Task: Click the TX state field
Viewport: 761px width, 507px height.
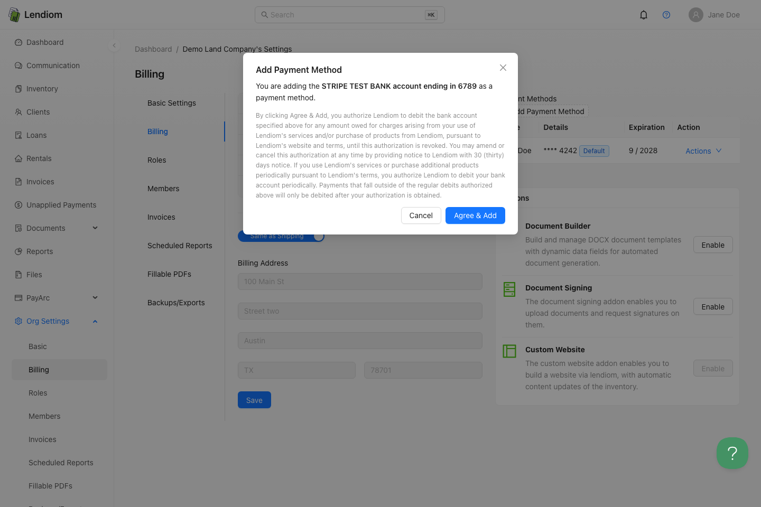Action: [x=296, y=370]
